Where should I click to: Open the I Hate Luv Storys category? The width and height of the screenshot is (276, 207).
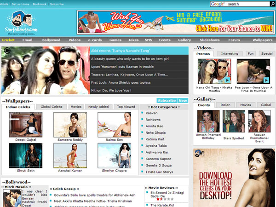point(159,172)
